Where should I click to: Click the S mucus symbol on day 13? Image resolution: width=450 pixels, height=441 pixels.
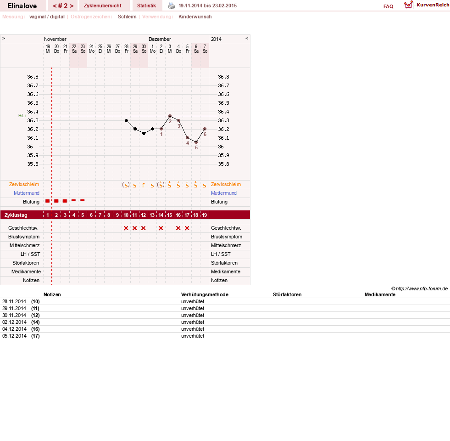[x=152, y=186]
